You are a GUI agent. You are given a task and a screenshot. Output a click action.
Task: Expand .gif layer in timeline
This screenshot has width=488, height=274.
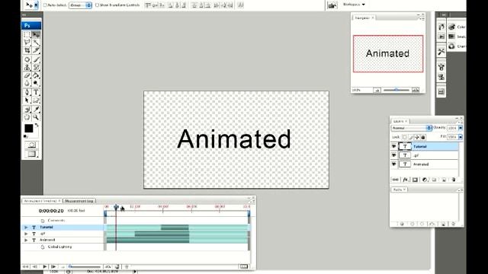pos(26,234)
